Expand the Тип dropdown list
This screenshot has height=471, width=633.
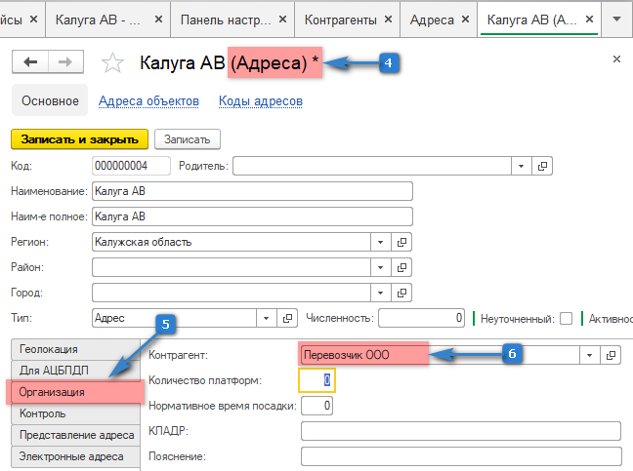click(266, 318)
